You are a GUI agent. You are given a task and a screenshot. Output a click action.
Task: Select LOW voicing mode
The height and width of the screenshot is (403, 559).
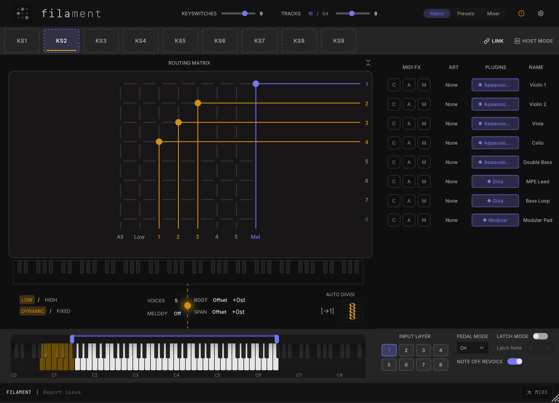tap(27, 300)
